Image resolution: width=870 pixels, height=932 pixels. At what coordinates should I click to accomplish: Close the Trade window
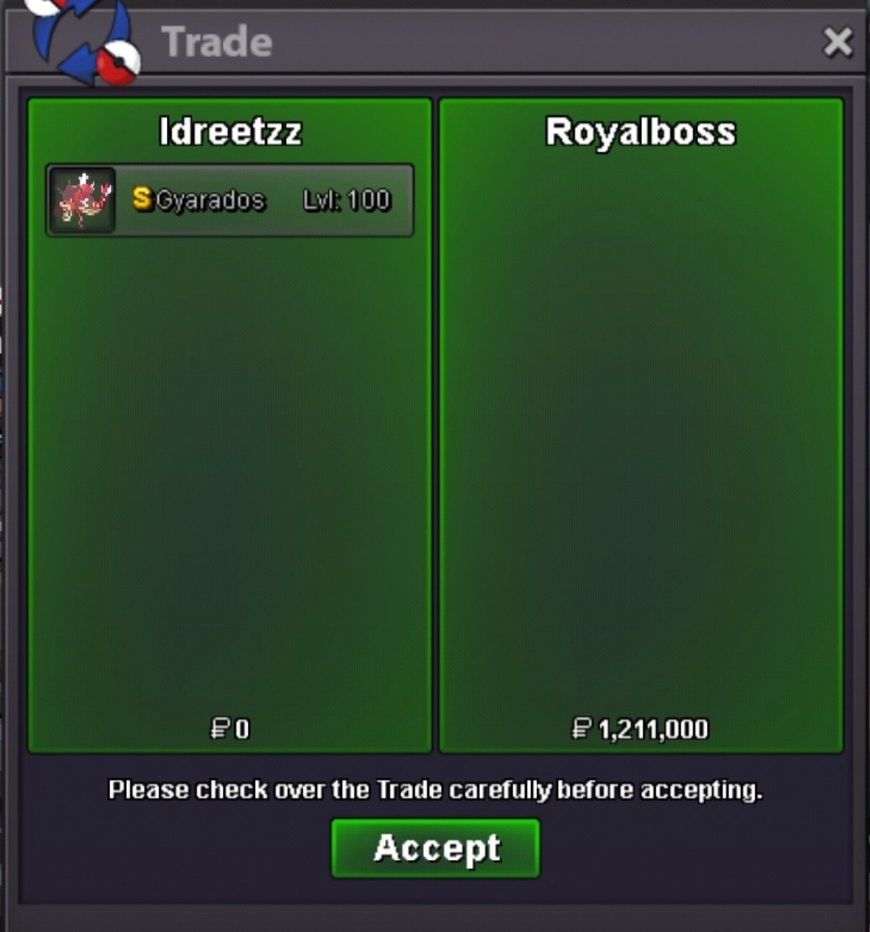[x=837, y=42]
